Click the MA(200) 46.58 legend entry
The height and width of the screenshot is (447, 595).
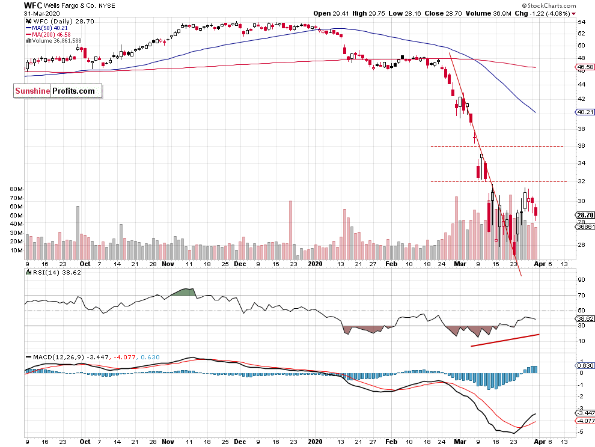(x=51, y=34)
